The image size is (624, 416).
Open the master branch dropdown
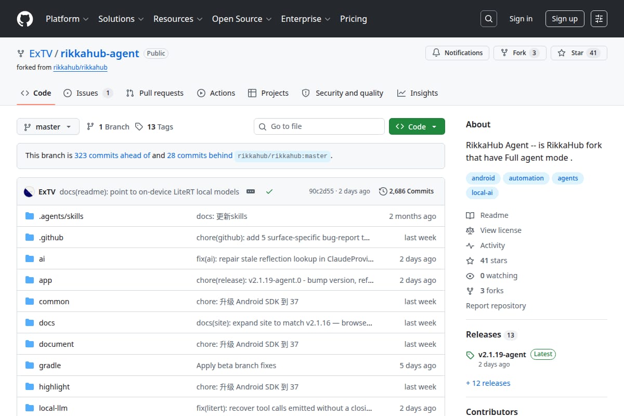point(48,126)
